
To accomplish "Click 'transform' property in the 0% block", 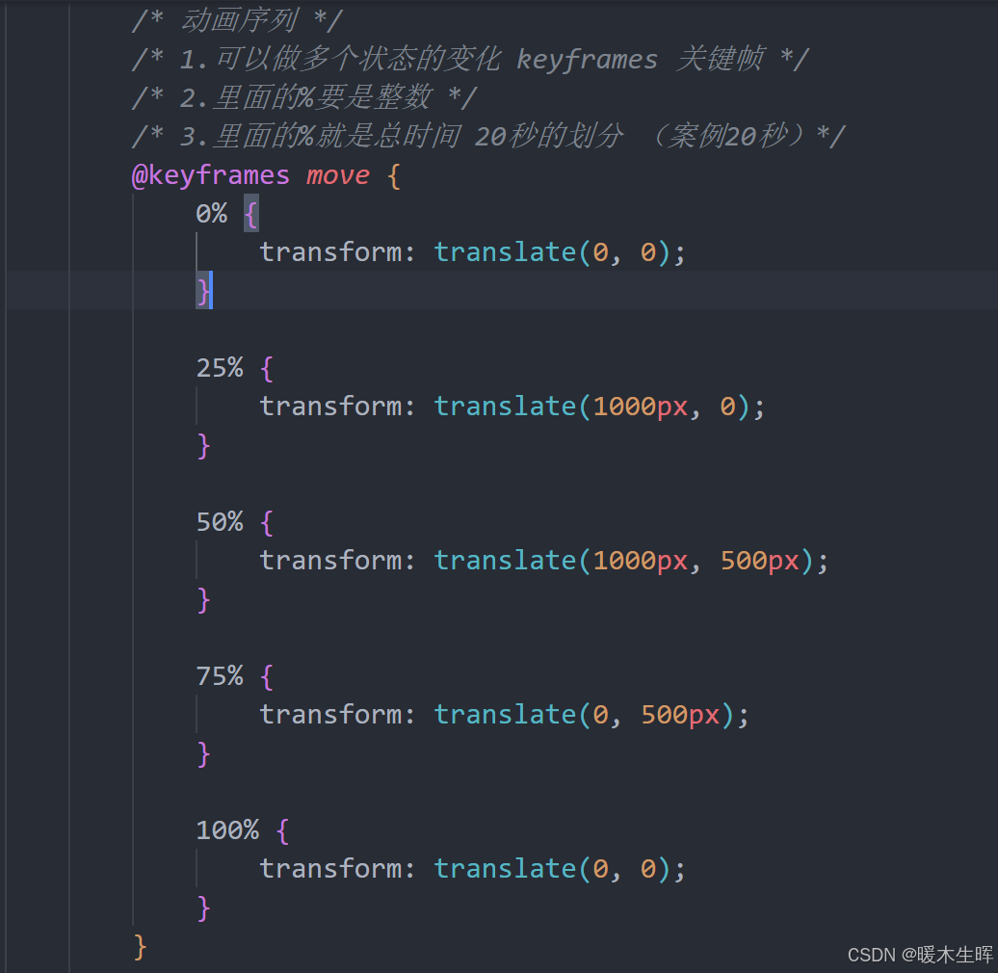I will coord(331,252).
